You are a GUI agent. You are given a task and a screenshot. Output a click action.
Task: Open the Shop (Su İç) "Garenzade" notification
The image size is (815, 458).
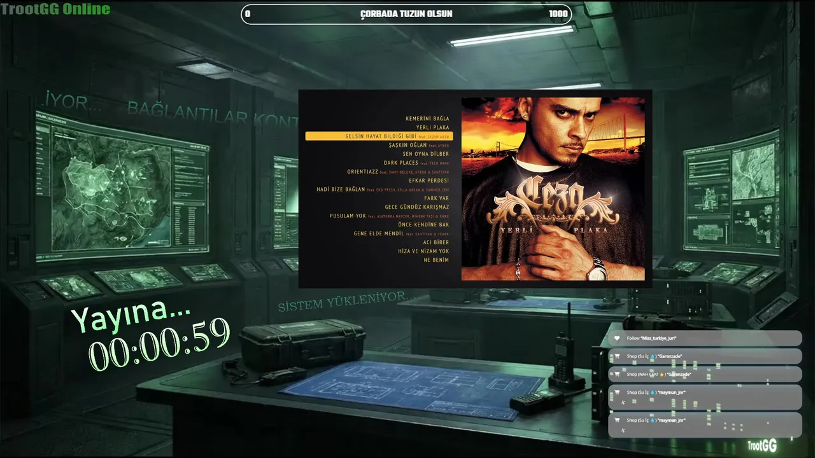[x=705, y=356]
